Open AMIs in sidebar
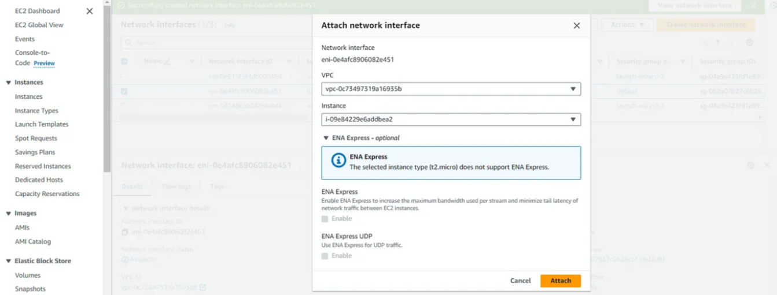The image size is (777, 295). tap(22, 227)
